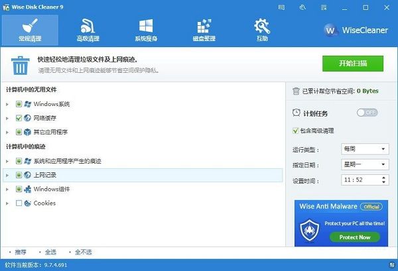Click the status bar icon at bottom right

pyautogui.click(x=392, y=265)
